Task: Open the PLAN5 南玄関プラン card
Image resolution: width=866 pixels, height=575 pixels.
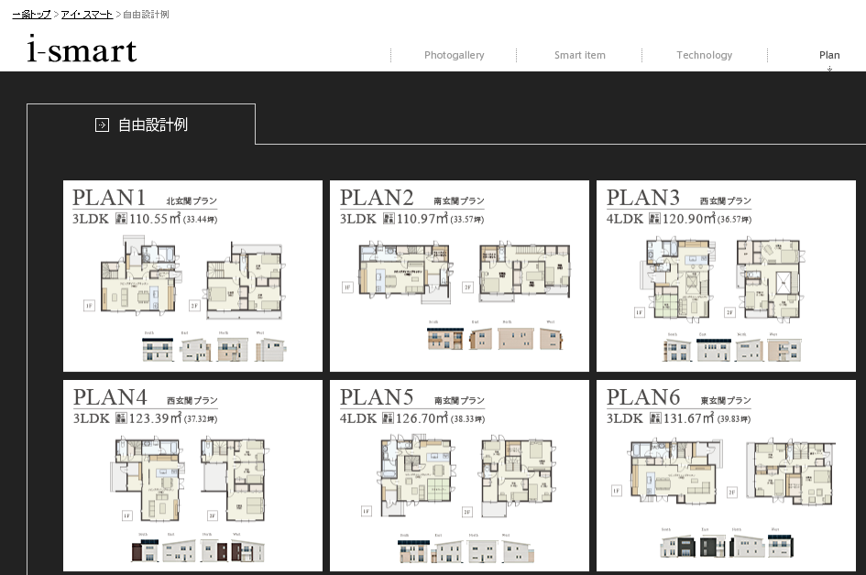Action: [459, 476]
